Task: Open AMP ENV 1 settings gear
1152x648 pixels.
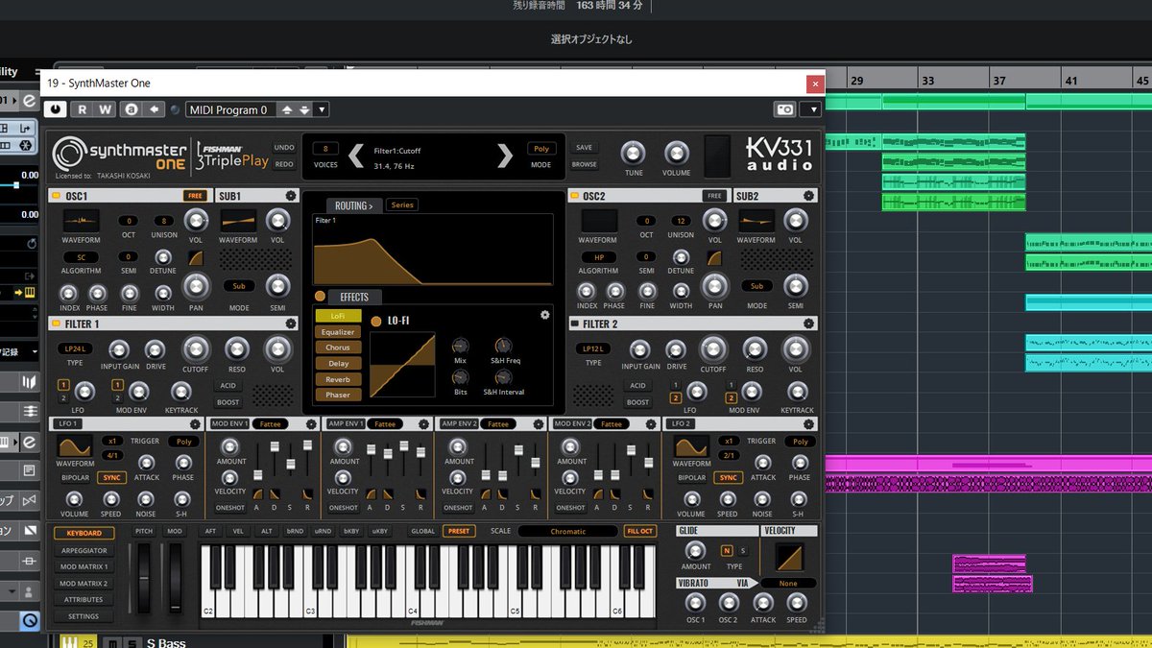Action: click(424, 423)
